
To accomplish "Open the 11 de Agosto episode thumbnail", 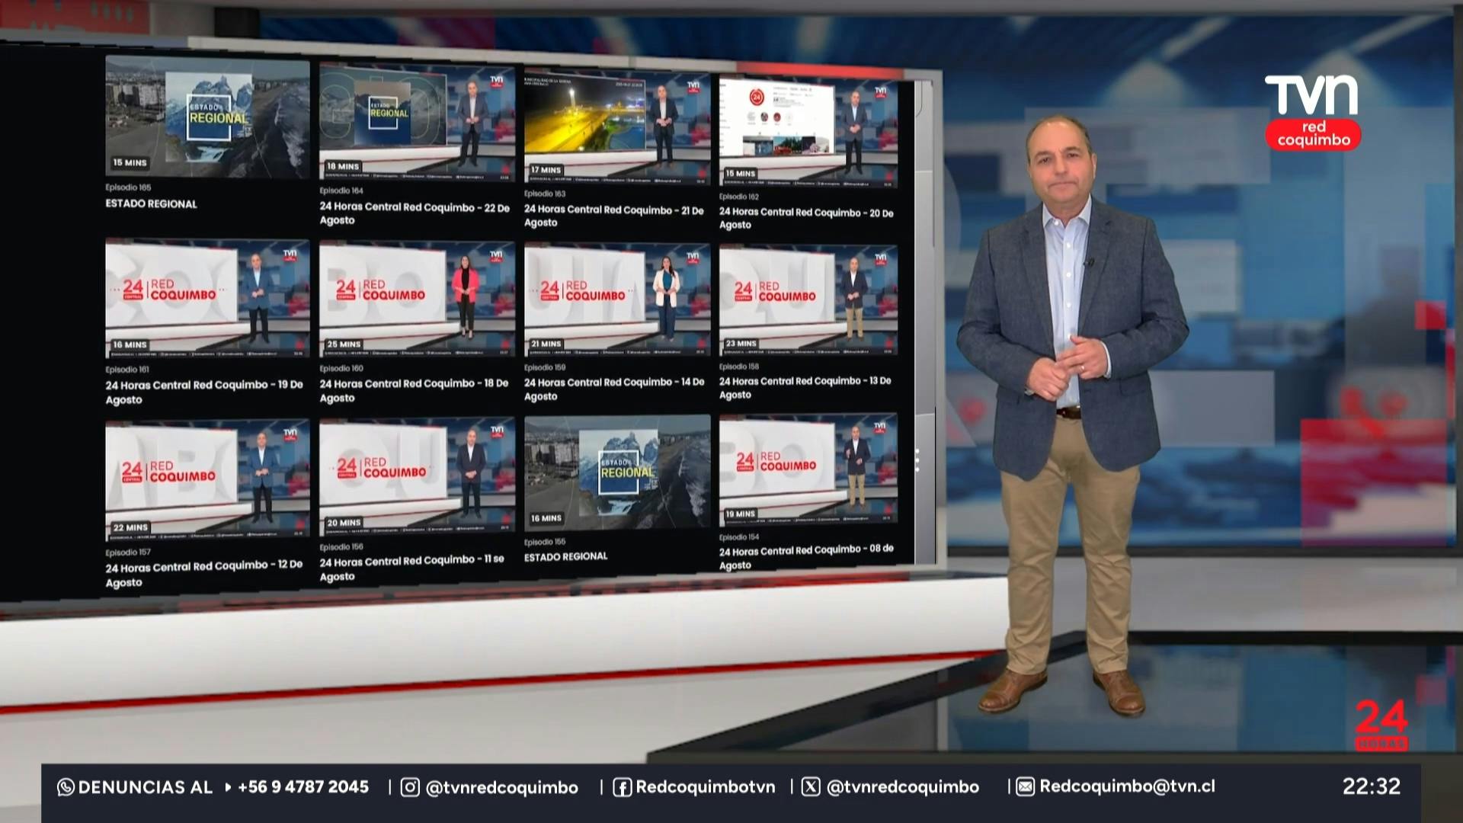I will [417, 476].
